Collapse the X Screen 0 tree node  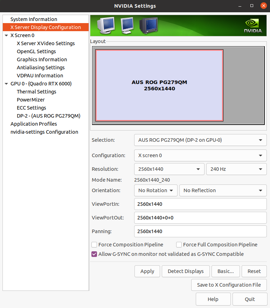coord(6,35)
